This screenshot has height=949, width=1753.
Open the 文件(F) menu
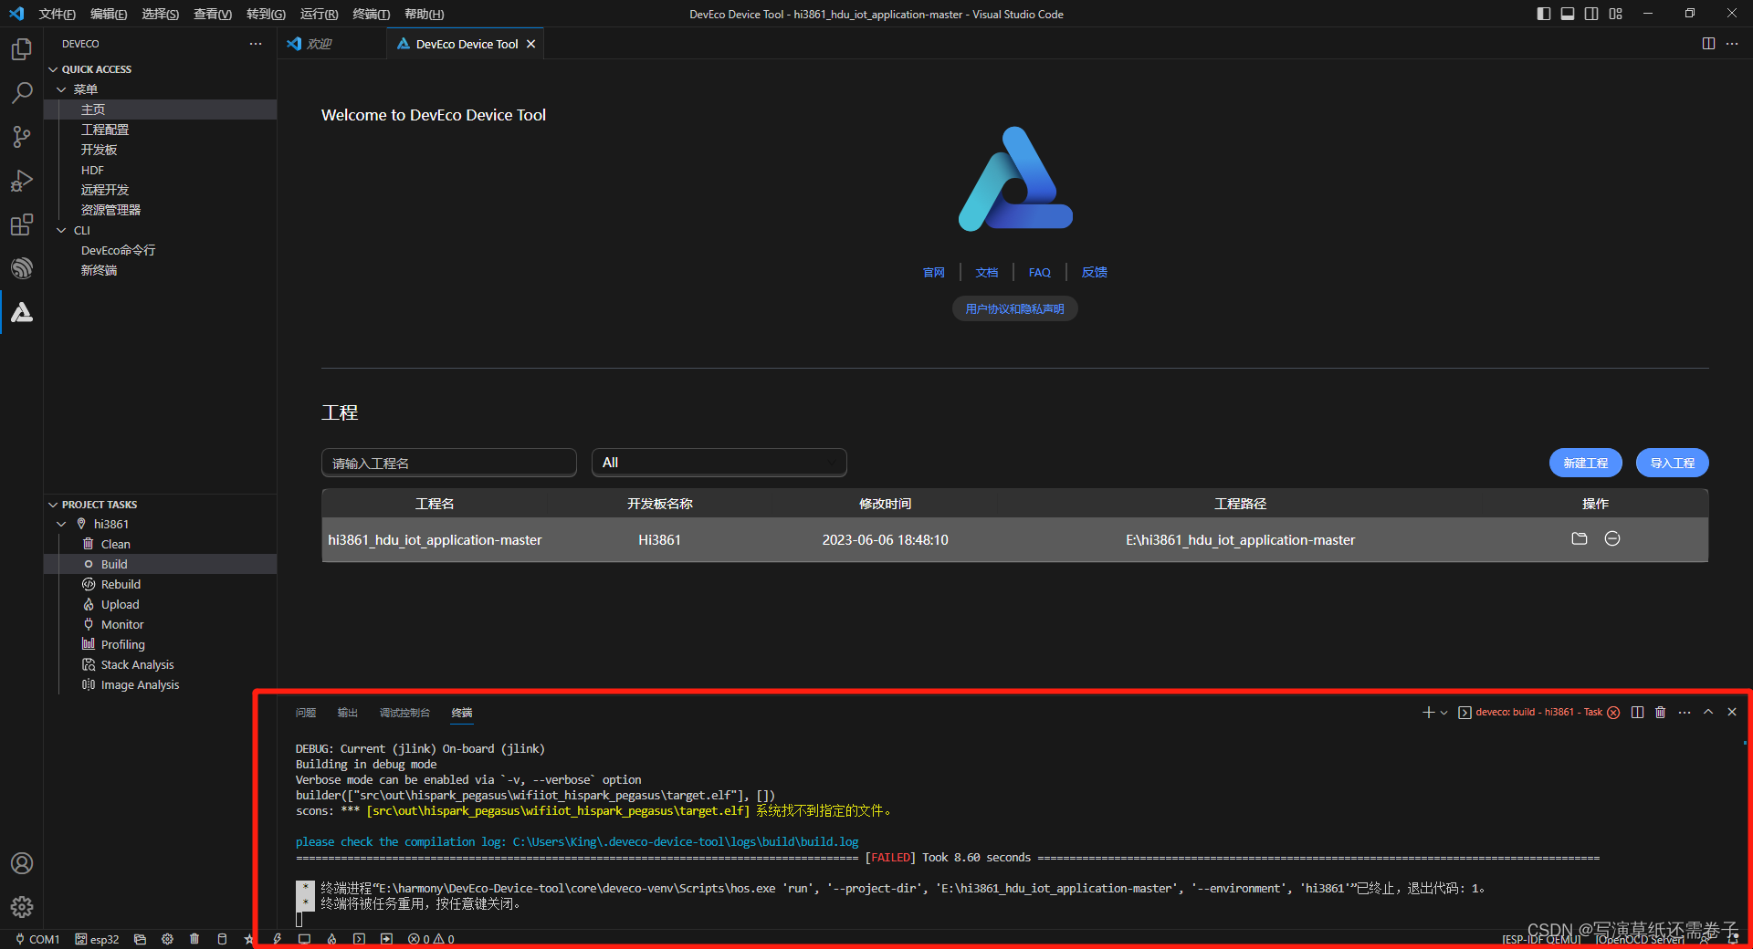tap(57, 14)
